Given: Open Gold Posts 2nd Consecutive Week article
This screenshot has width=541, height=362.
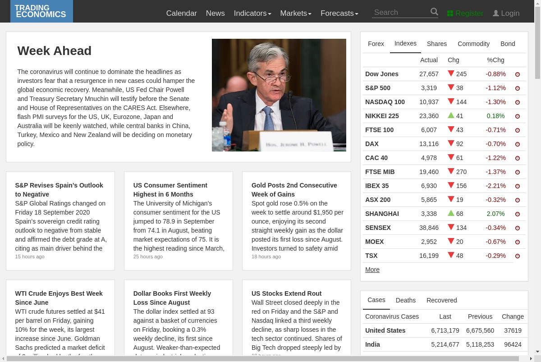Looking at the screenshot, I should pyautogui.click(x=294, y=190).
